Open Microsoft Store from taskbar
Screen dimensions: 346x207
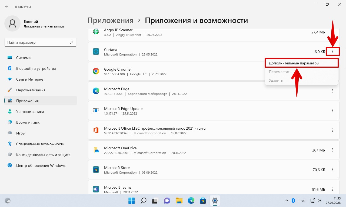click(x=203, y=201)
